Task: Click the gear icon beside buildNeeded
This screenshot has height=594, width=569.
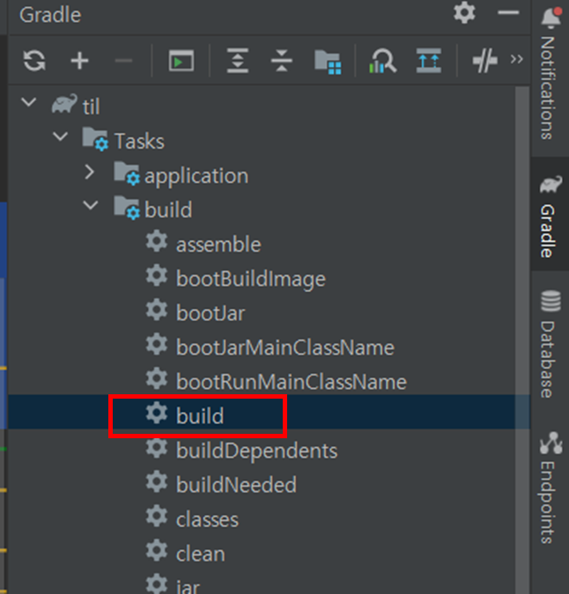Action: 157,482
